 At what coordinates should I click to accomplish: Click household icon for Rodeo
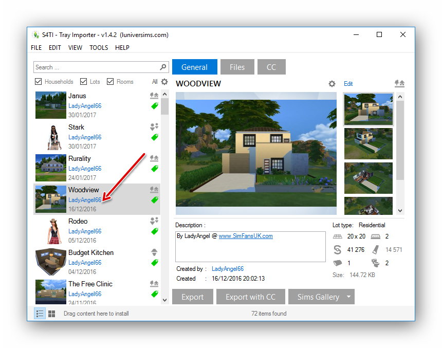(x=154, y=221)
